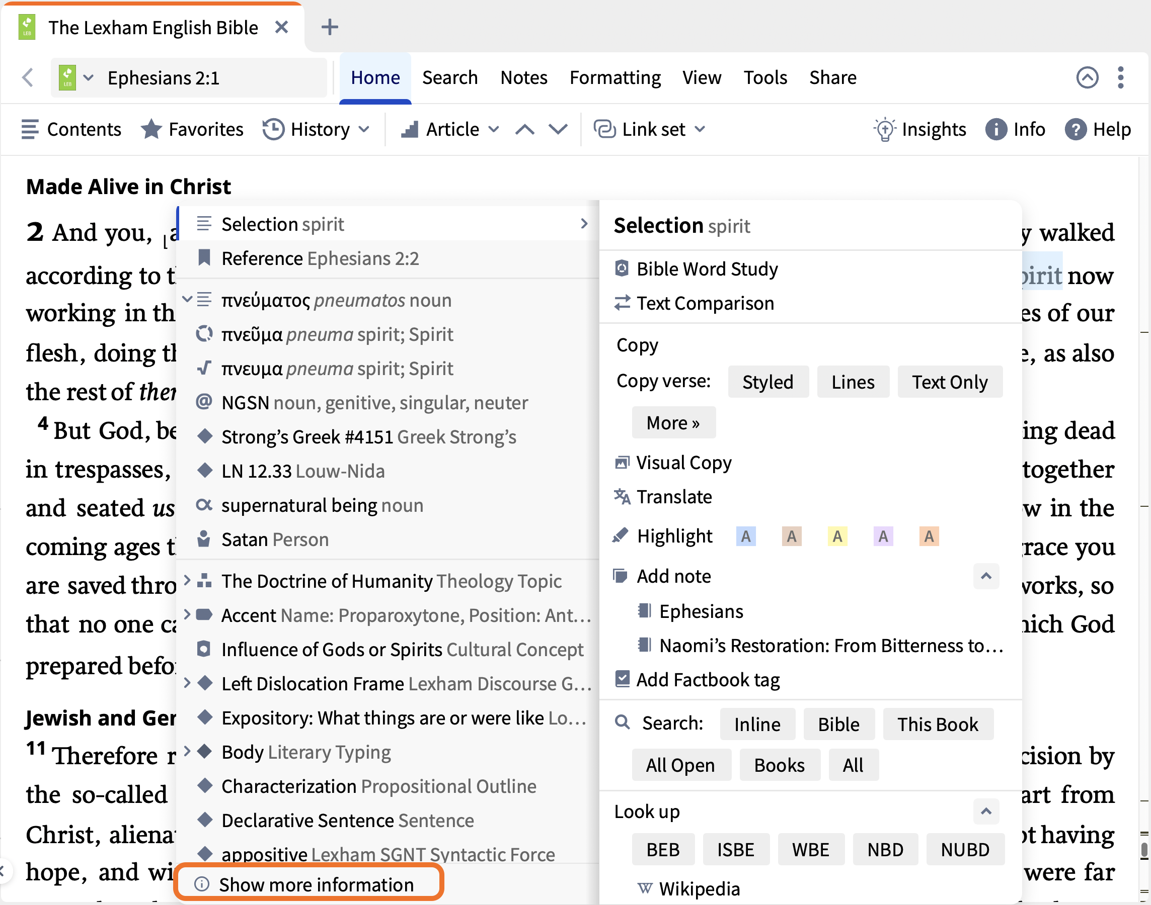The height and width of the screenshot is (905, 1151).
Task: Expand The Doctrine of Humanity item
Action: tap(187, 580)
